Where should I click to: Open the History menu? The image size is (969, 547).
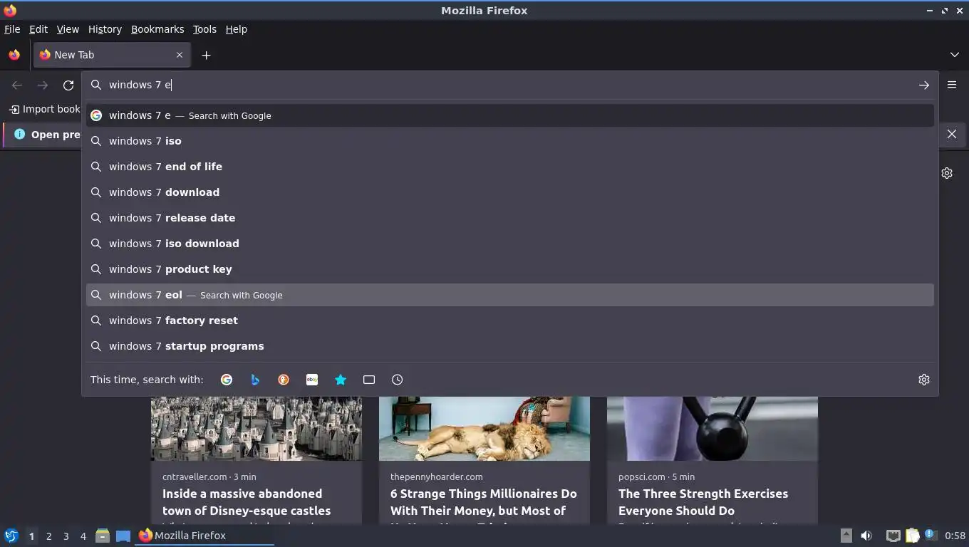coord(105,29)
